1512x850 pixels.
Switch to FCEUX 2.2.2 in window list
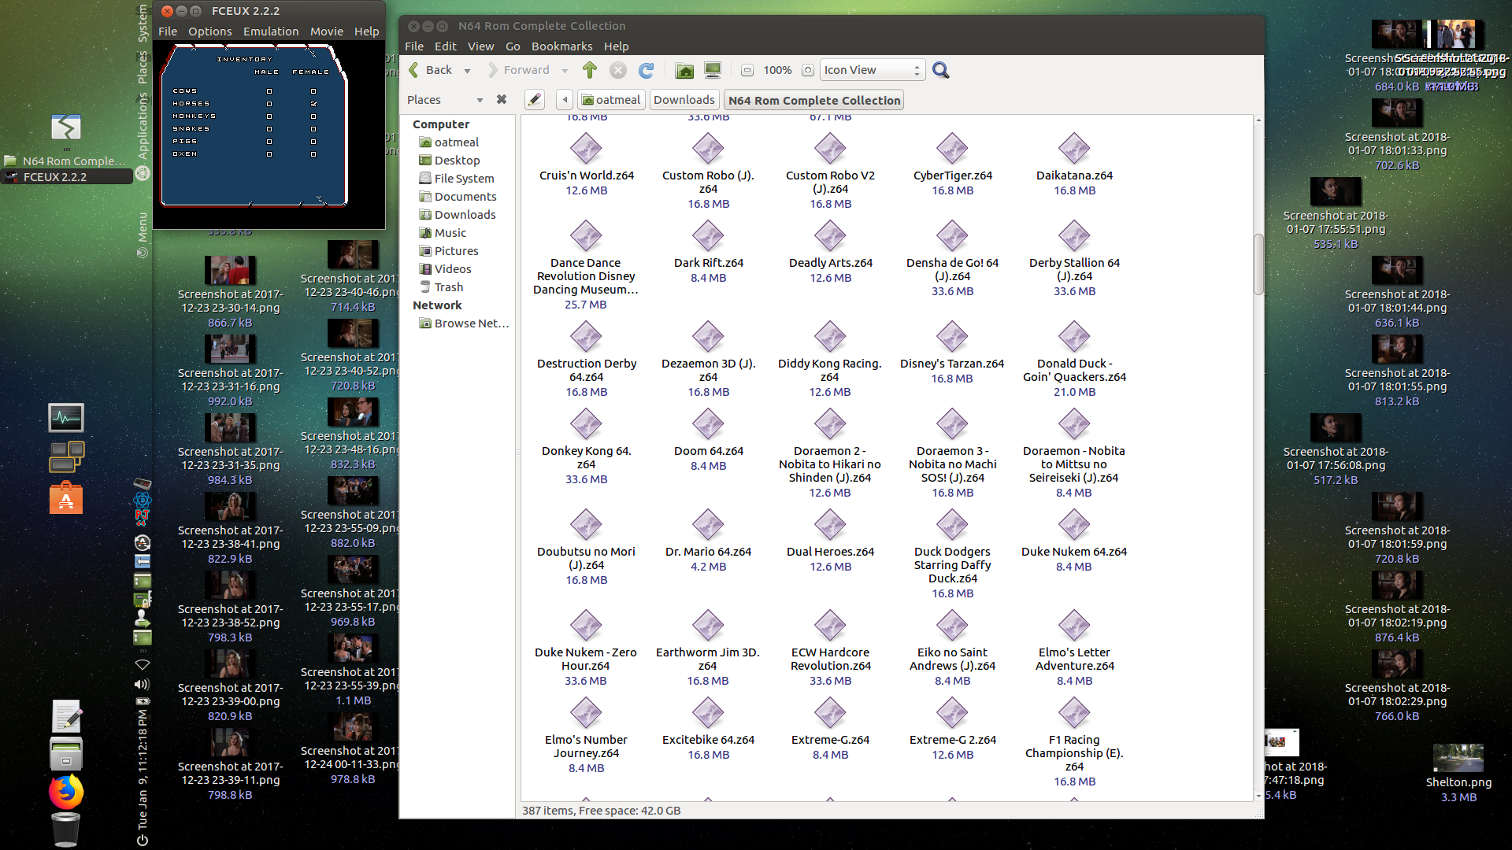(66, 177)
